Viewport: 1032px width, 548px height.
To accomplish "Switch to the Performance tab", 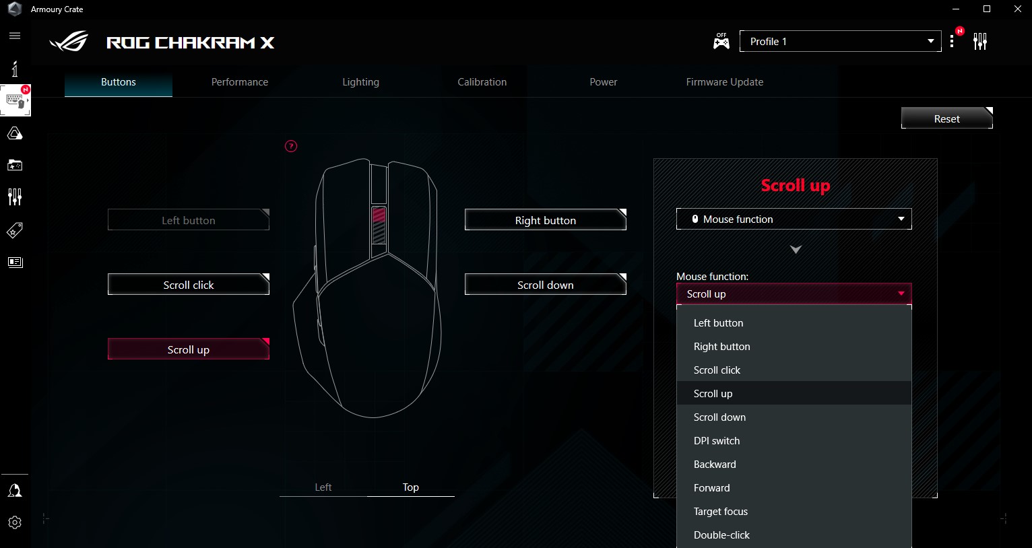I will (240, 82).
